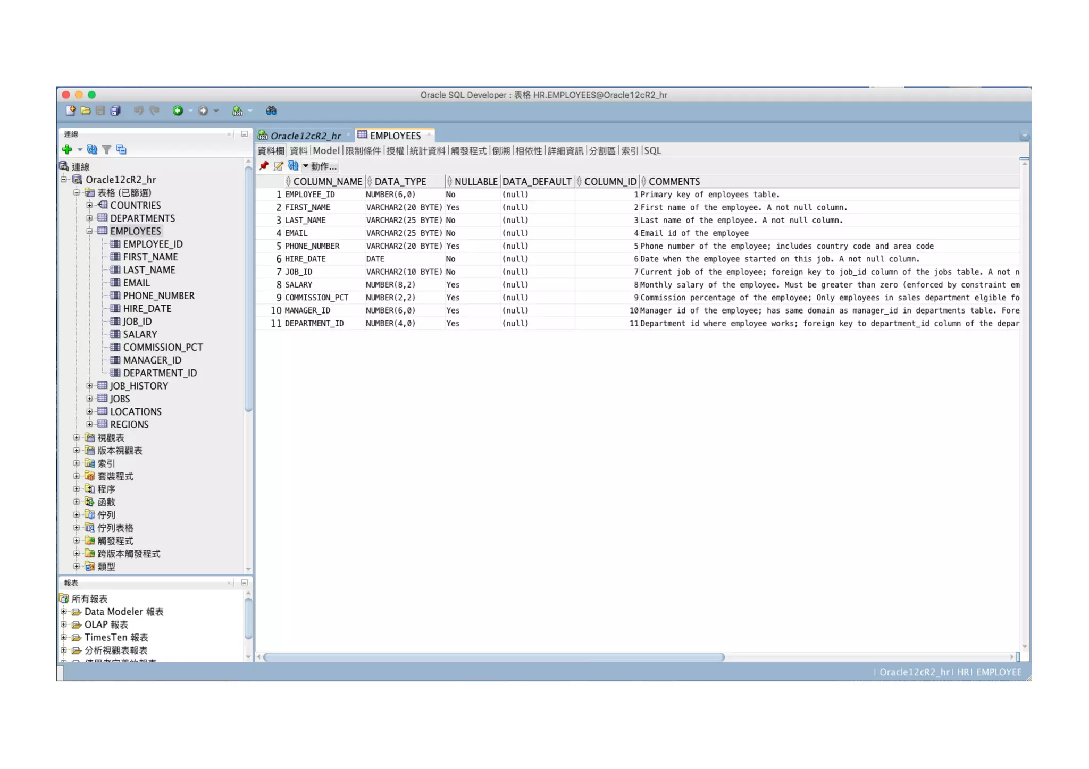Select the SALARY column in the tree
This screenshot has width=1089, height=769.
point(140,334)
